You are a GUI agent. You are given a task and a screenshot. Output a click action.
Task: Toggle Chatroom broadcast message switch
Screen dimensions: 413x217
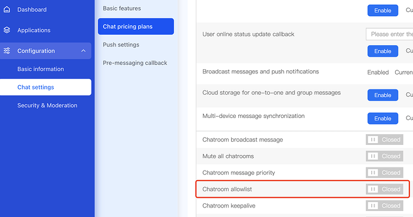pyautogui.click(x=384, y=139)
